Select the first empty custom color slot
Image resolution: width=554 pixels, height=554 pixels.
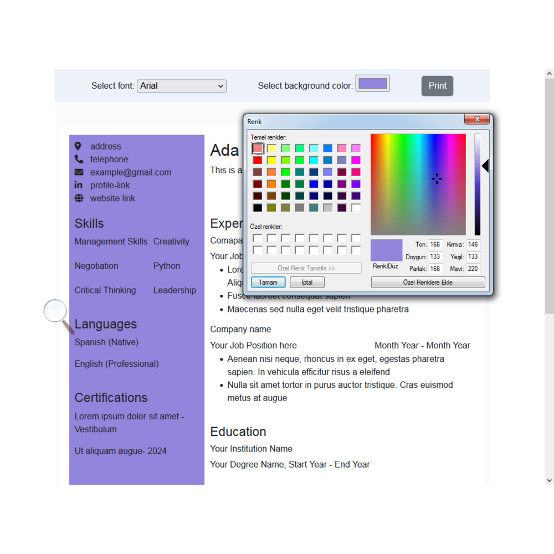258,238
